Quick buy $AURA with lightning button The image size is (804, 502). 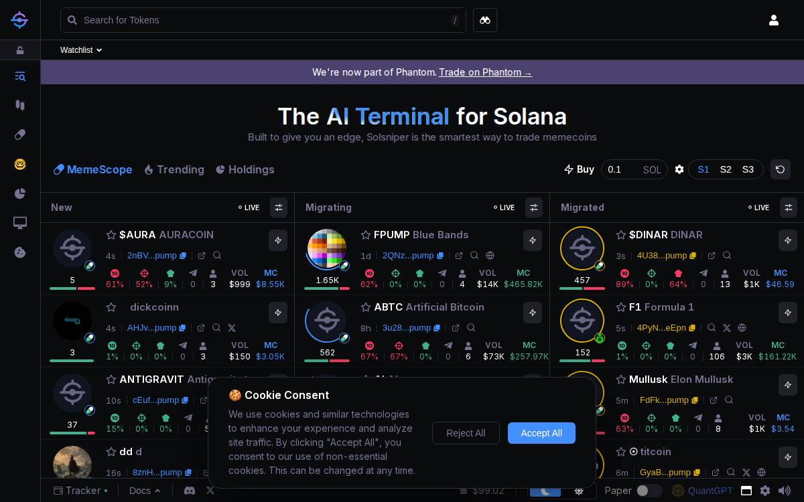[x=278, y=240]
